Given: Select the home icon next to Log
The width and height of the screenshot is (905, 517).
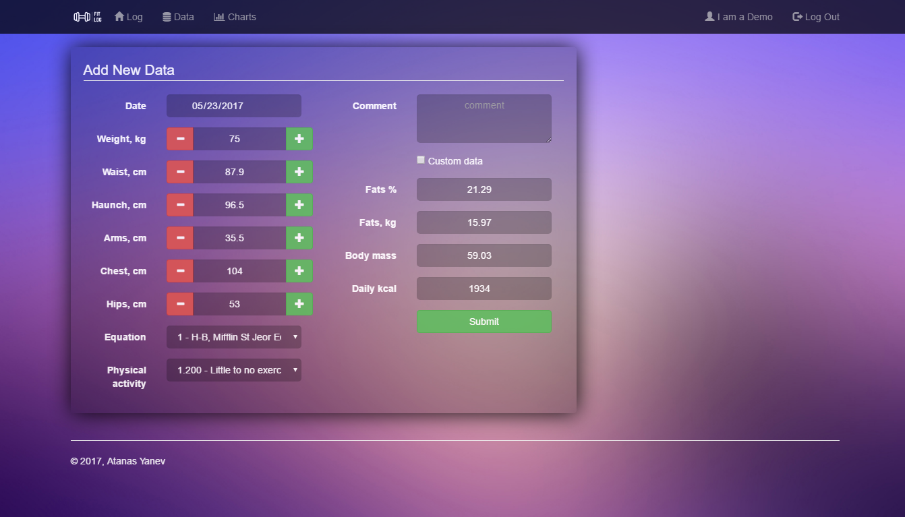Looking at the screenshot, I should click(x=117, y=16).
